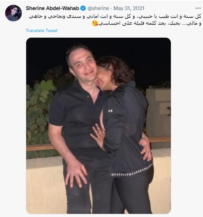Viewport: 203px width, 217px height.
Task: Click the Translate Tweet link
Action: pos(42,30)
